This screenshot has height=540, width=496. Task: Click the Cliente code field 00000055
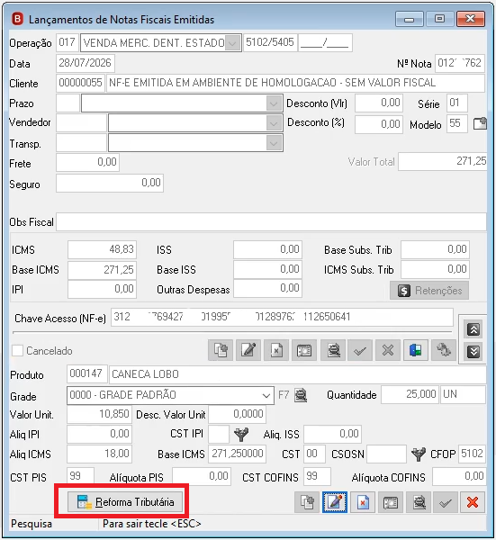click(80, 83)
